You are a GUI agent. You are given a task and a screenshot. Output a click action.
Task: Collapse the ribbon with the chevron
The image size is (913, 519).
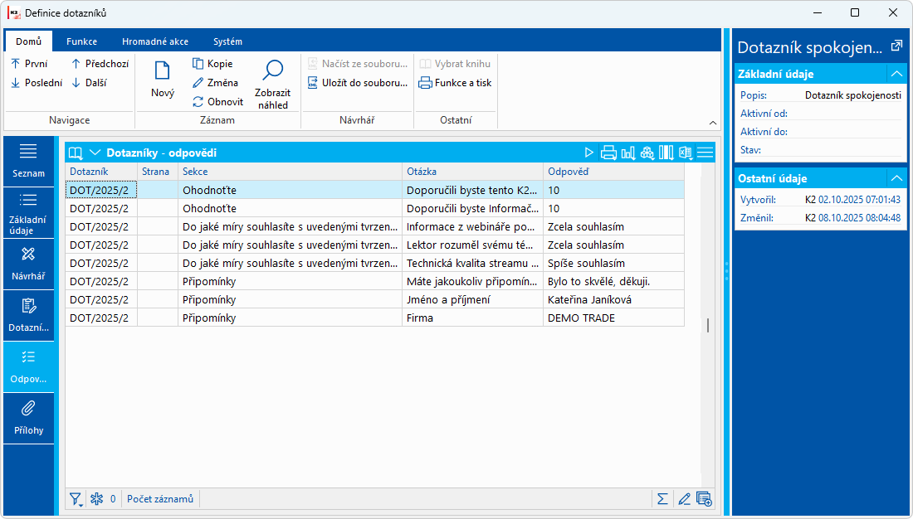coord(713,123)
